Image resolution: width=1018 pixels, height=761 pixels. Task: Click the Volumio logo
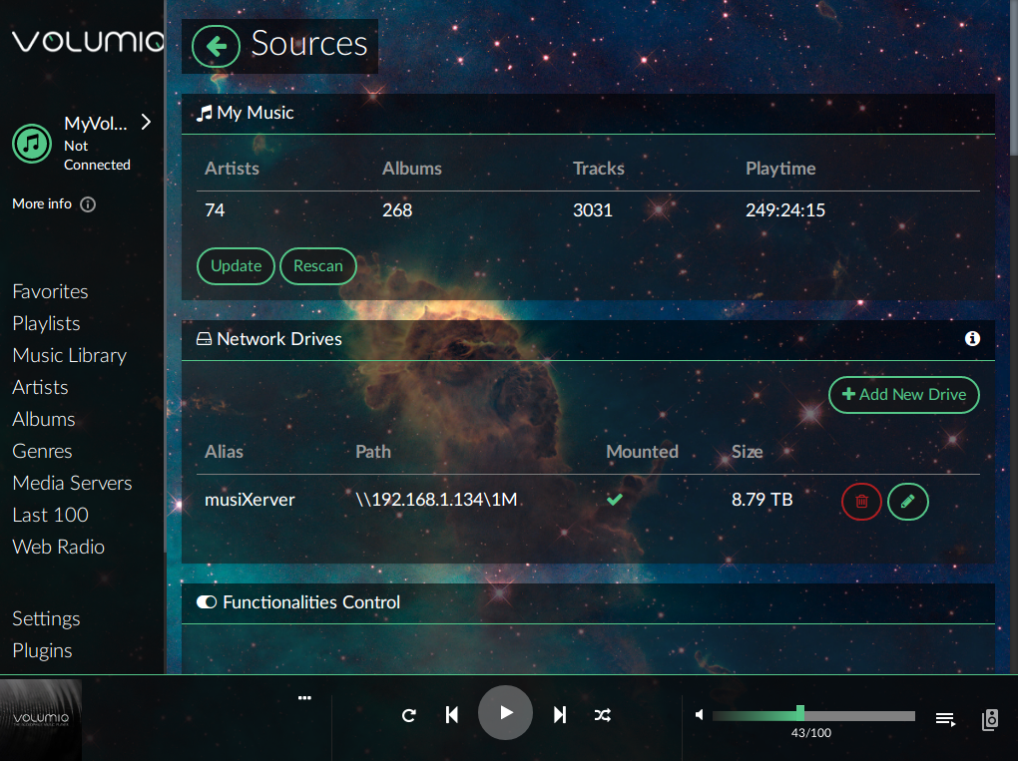point(88,42)
